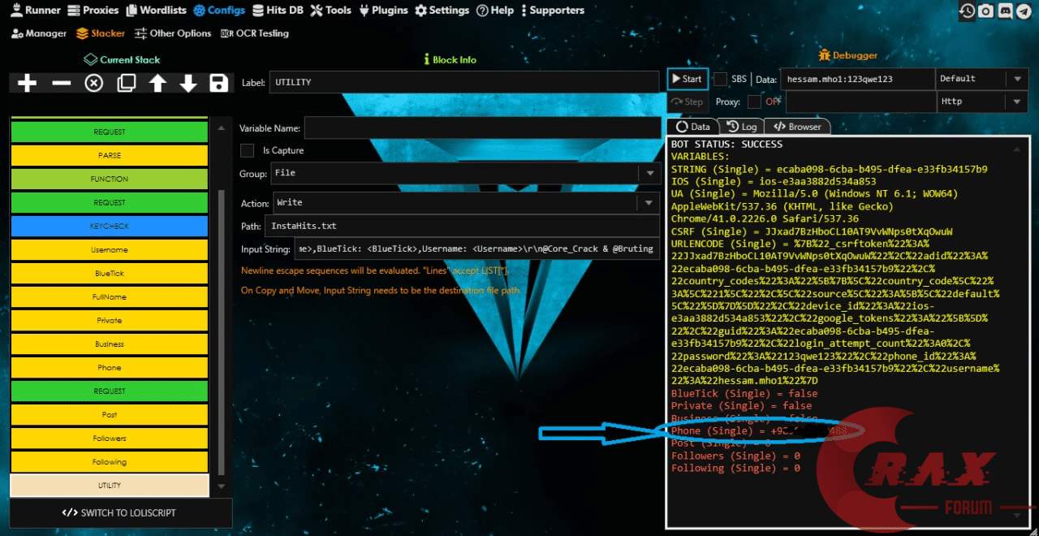Move selected block down with arrow icon
1039x536 pixels.
pos(188,83)
